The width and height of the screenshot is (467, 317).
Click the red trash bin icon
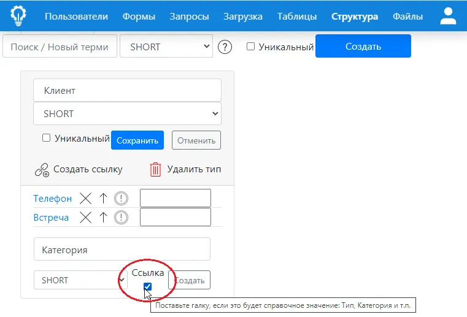(x=155, y=170)
